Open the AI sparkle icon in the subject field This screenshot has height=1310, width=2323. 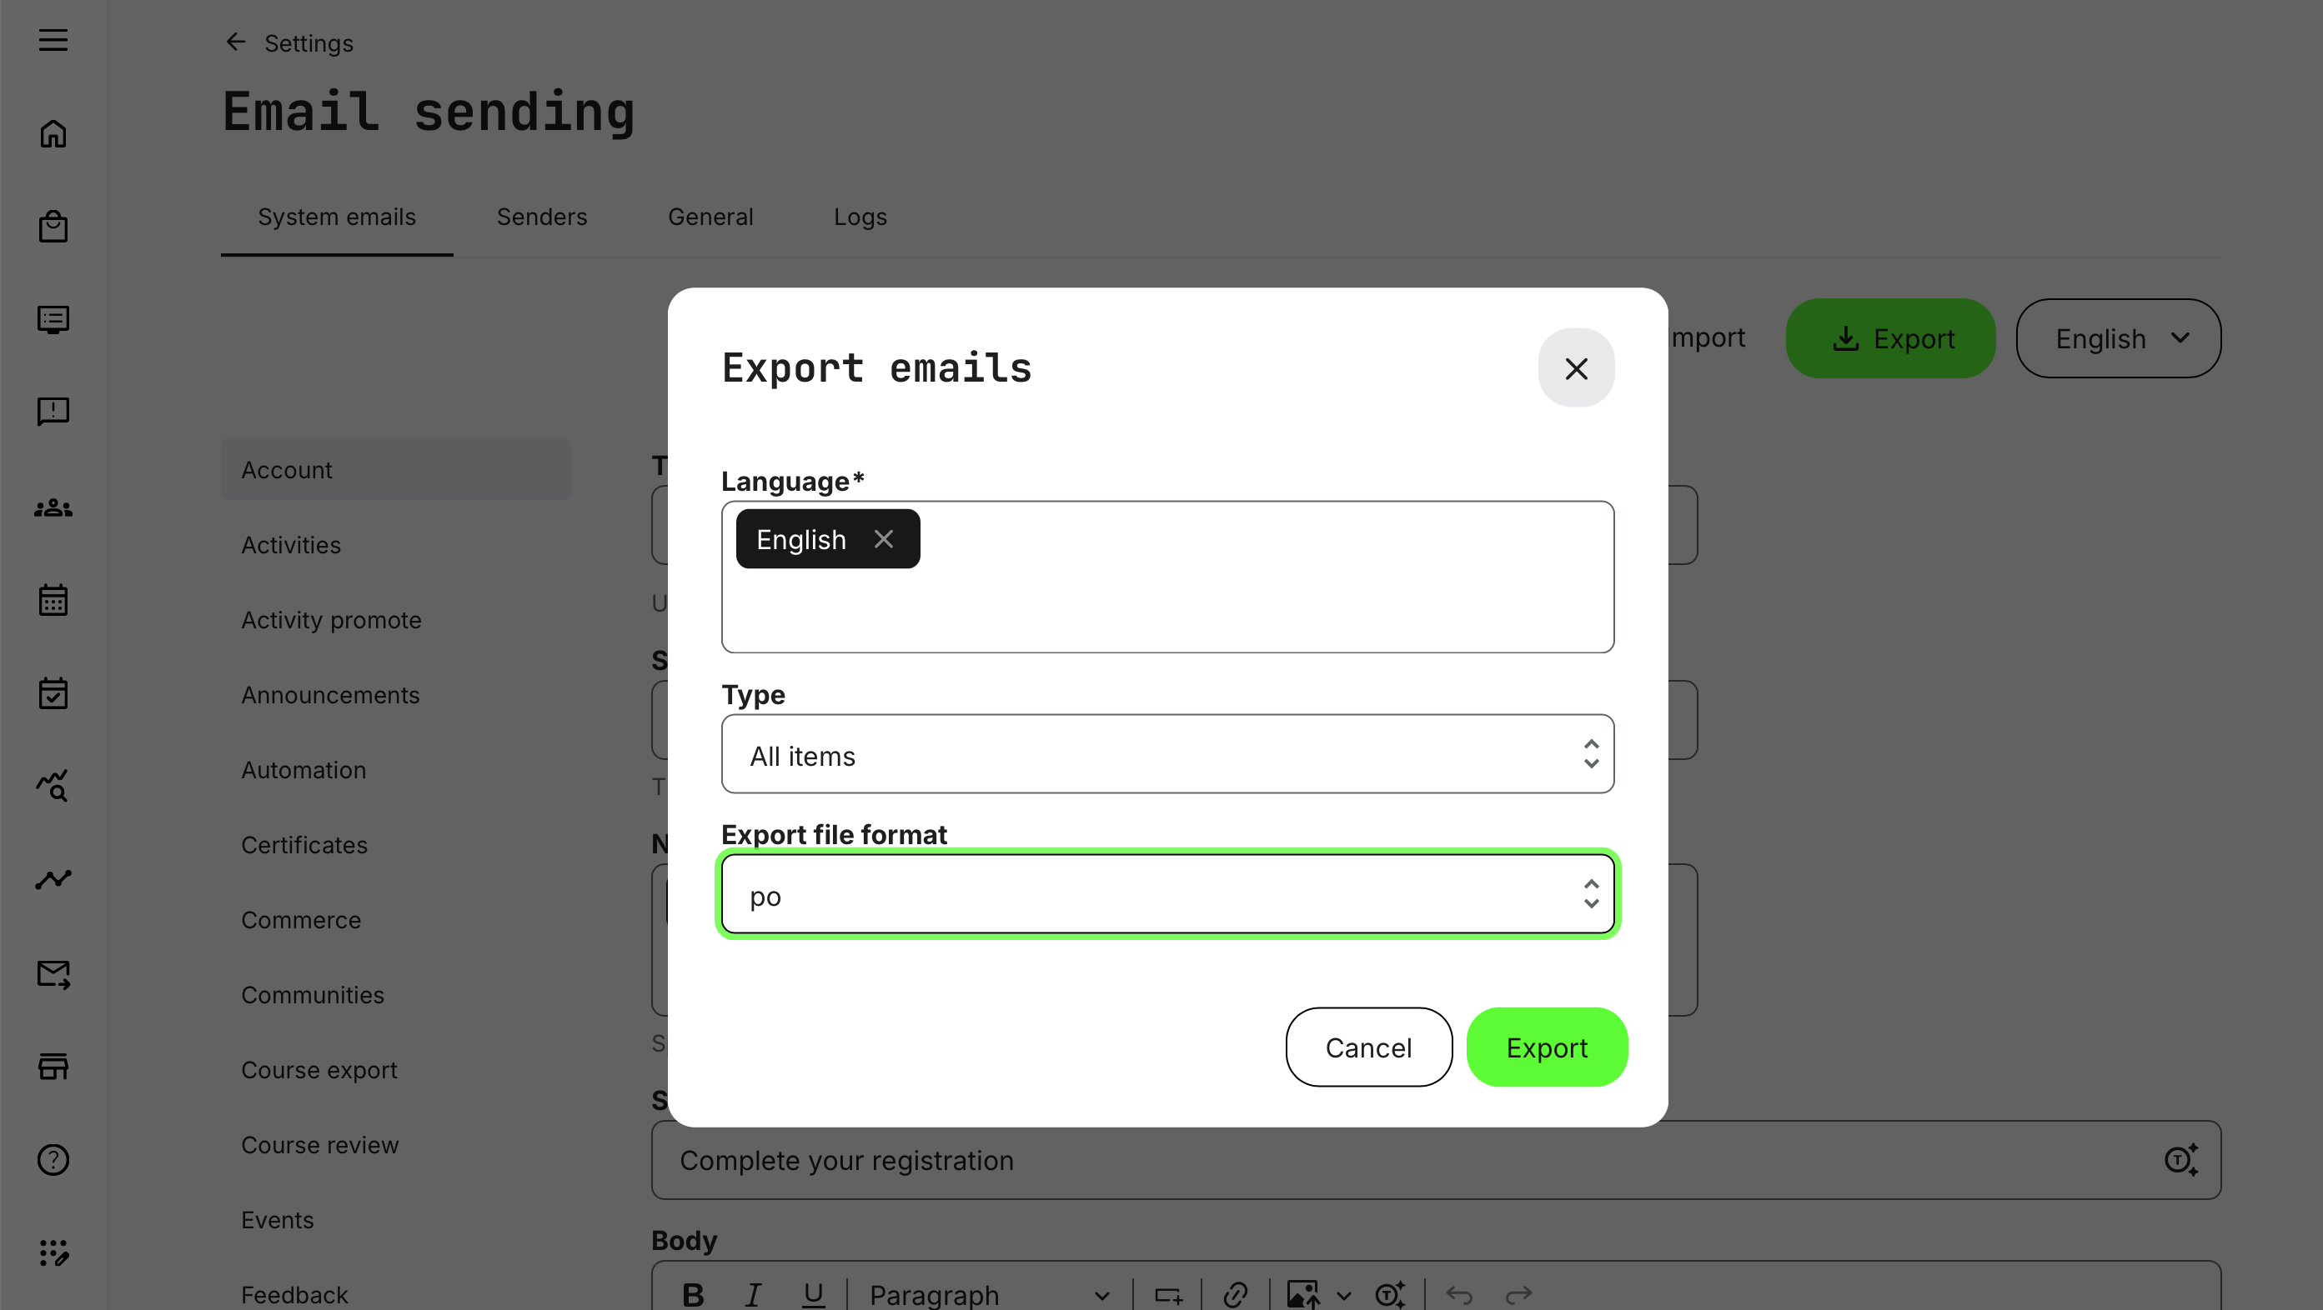[2181, 1159]
